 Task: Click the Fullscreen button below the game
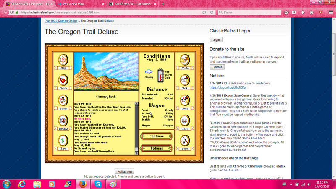coord(125,172)
